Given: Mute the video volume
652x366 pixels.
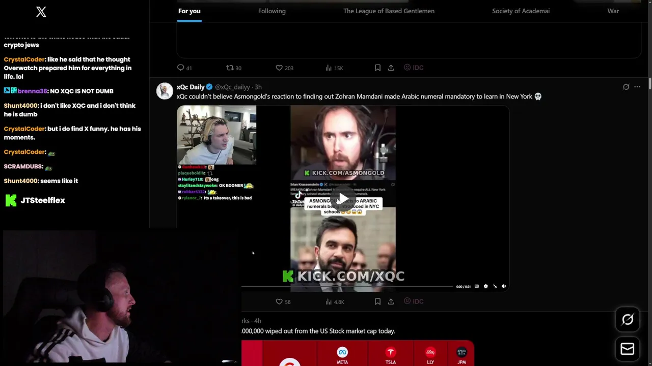Looking at the screenshot, I should click(x=504, y=286).
